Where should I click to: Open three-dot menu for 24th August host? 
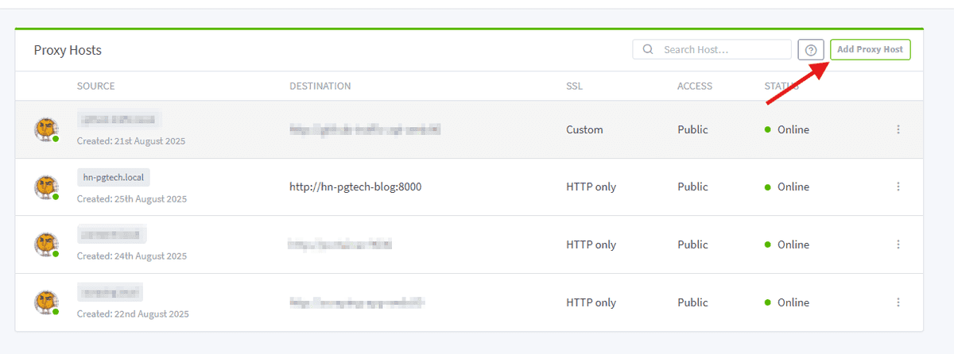coord(898,244)
